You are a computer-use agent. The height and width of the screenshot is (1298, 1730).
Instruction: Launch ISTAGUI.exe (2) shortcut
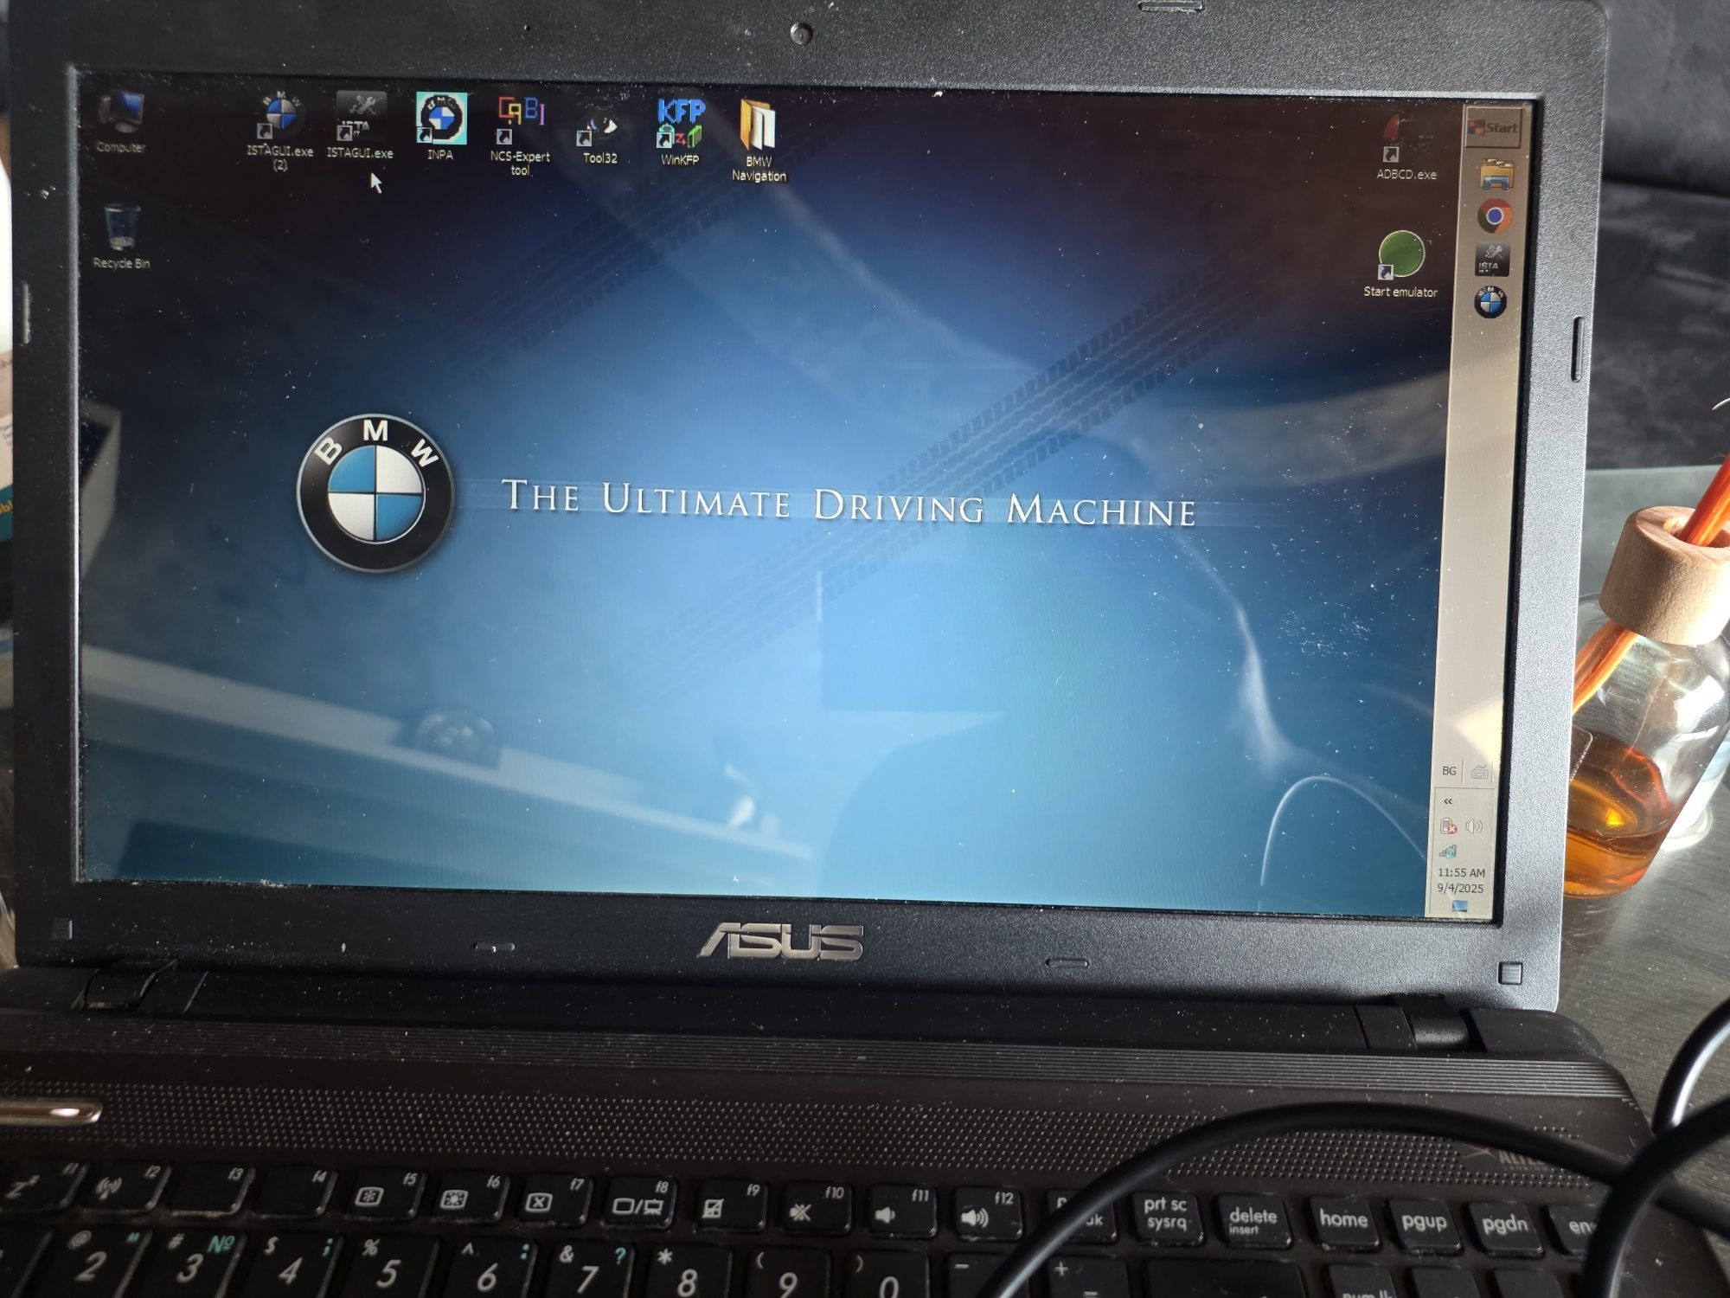(279, 130)
